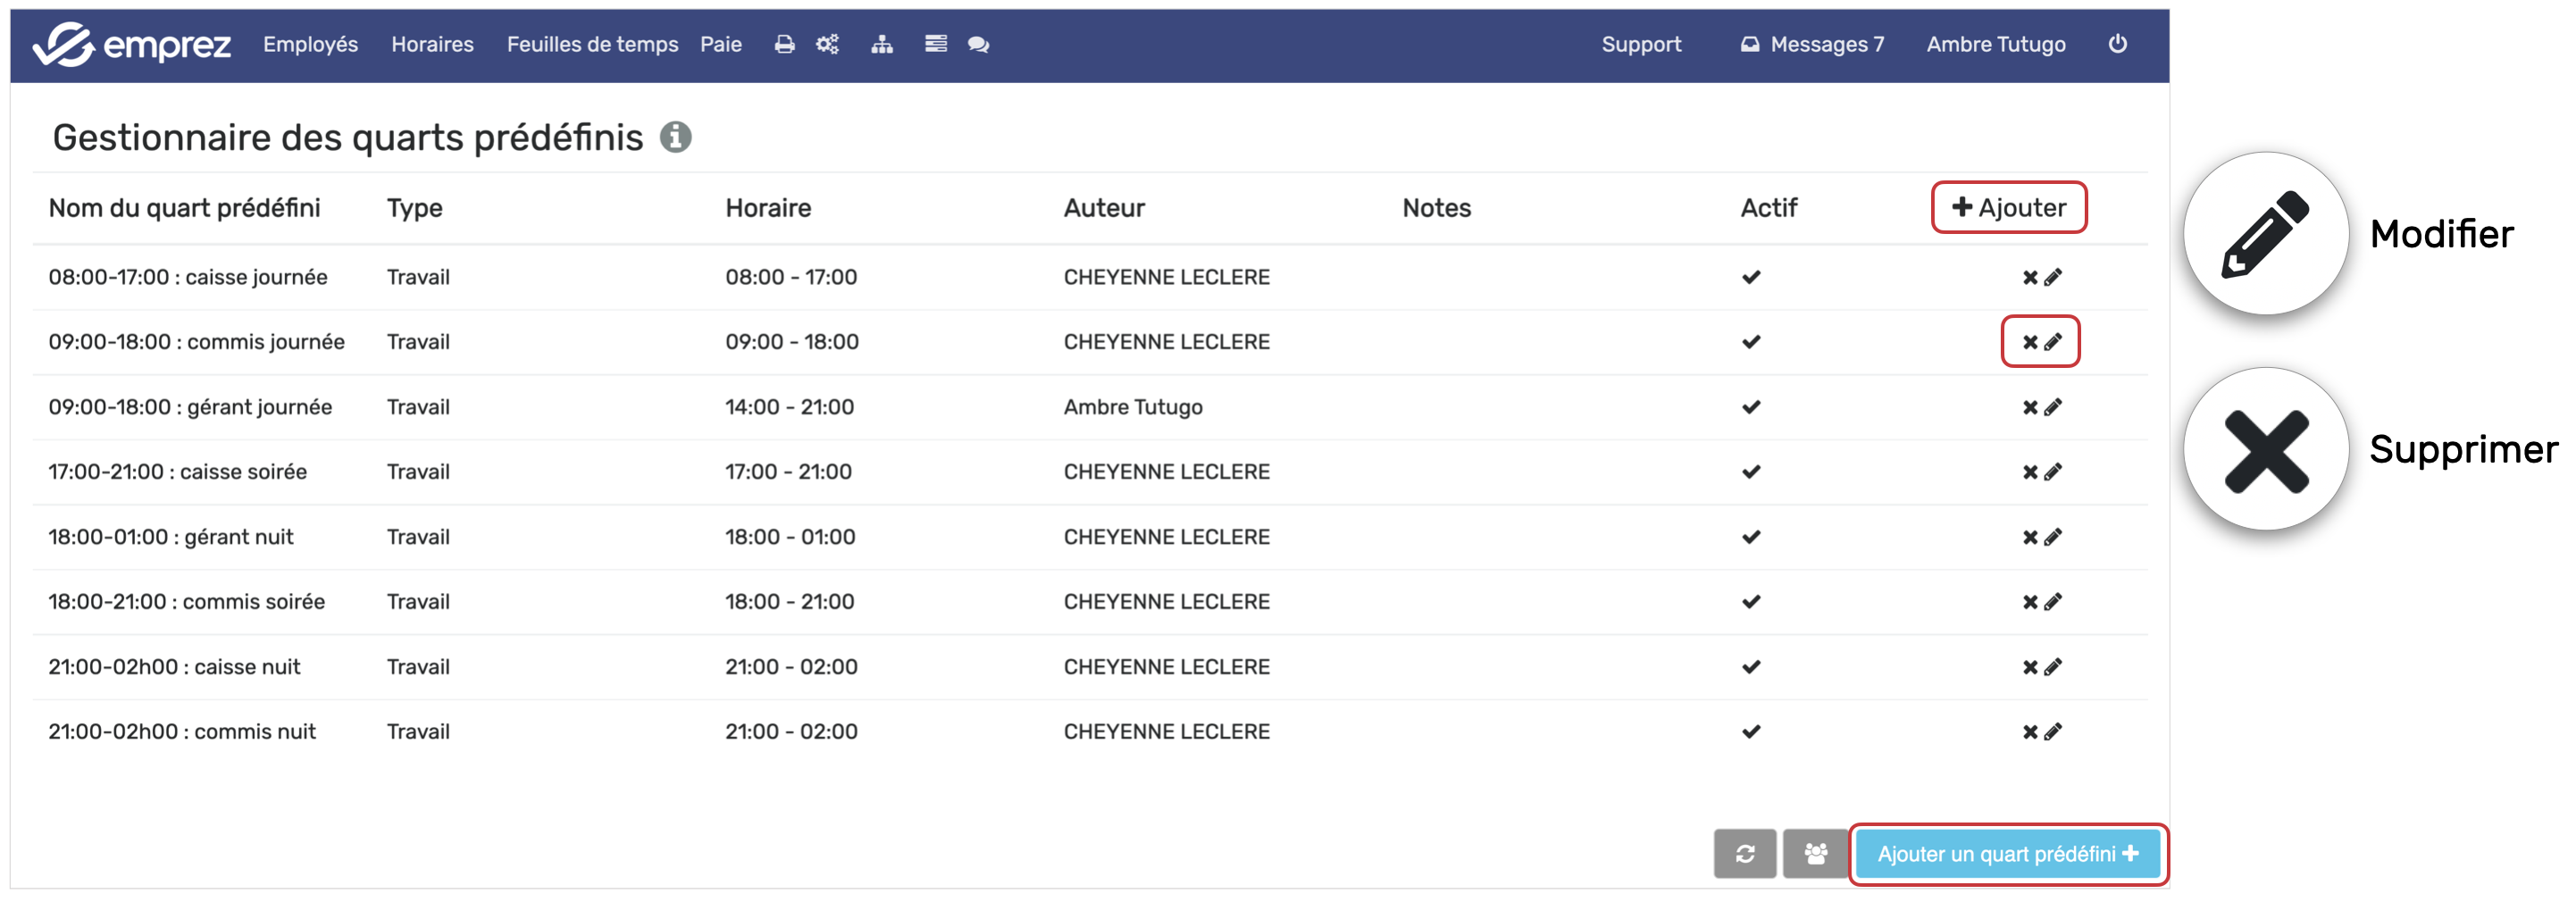Click the Ajouter button in table header
The height and width of the screenshot is (902, 2576).
click(x=2008, y=207)
